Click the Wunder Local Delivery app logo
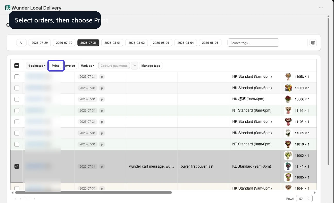The height and width of the screenshot is (203, 334). click(x=8, y=8)
